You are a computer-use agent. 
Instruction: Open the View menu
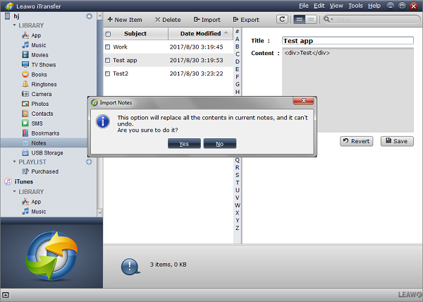click(336, 6)
